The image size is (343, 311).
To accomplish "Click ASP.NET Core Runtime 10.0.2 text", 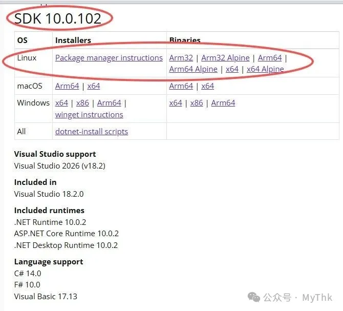I will click(66, 234).
